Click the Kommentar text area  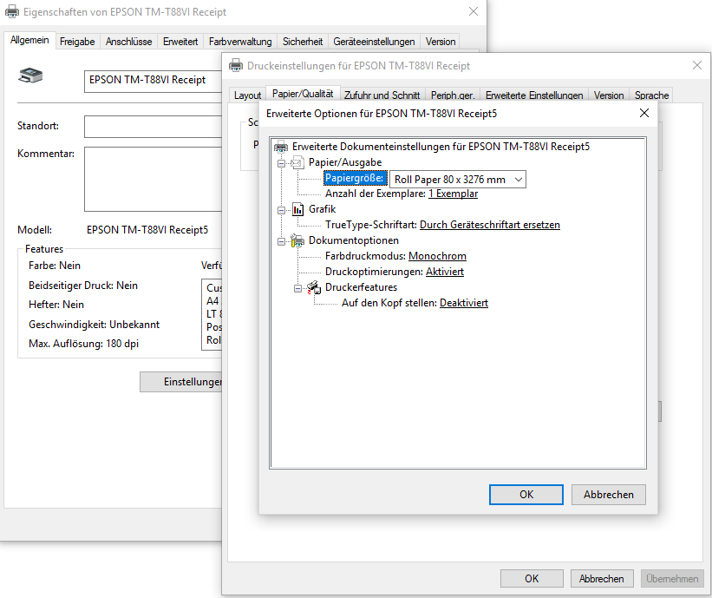(153, 179)
